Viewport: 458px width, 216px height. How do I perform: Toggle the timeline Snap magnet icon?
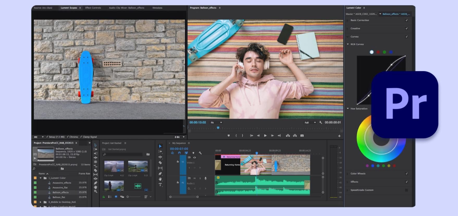(179, 153)
